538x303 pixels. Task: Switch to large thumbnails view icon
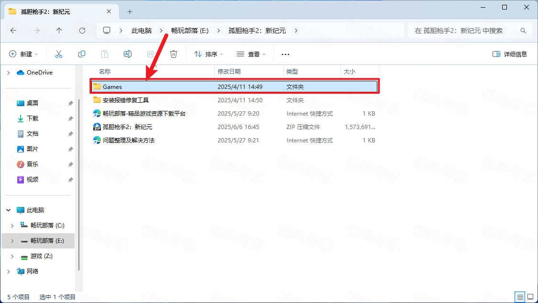(530, 297)
